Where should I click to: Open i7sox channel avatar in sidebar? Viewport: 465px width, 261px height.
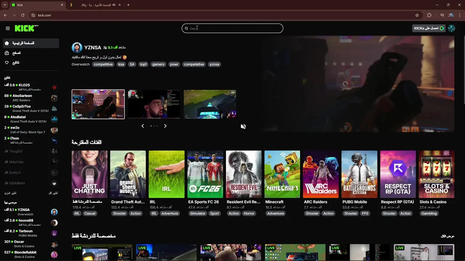point(54,141)
